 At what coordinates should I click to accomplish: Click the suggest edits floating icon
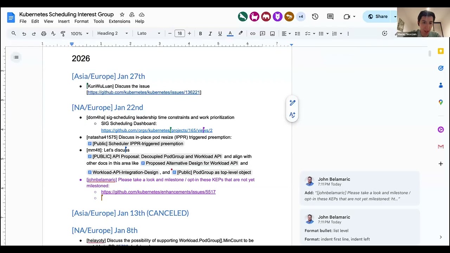292,103
